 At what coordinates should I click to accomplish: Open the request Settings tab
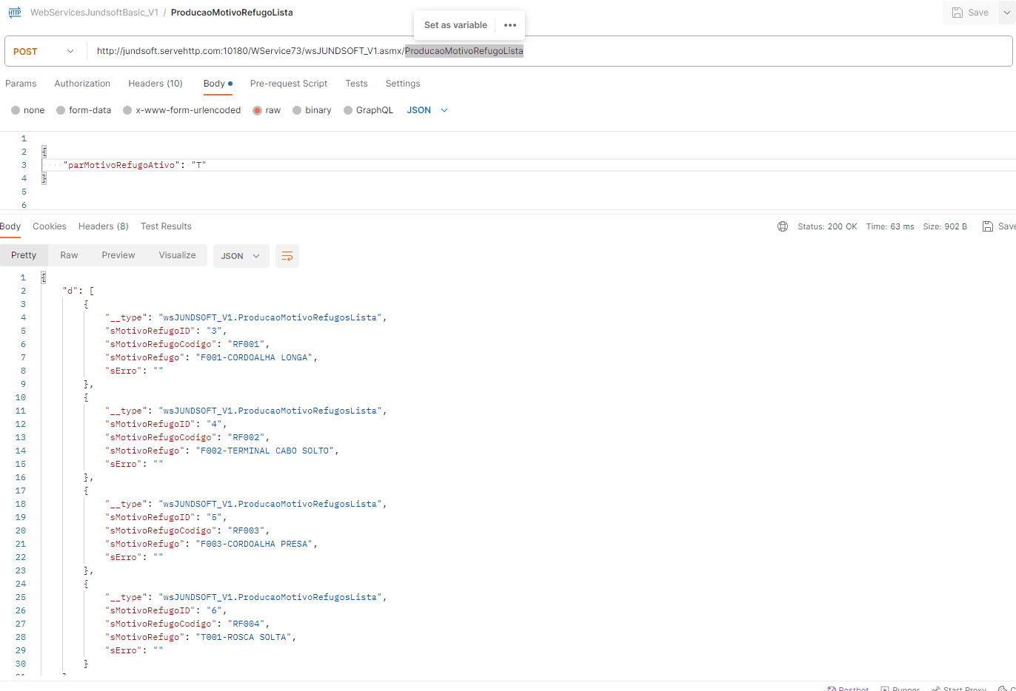[403, 84]
